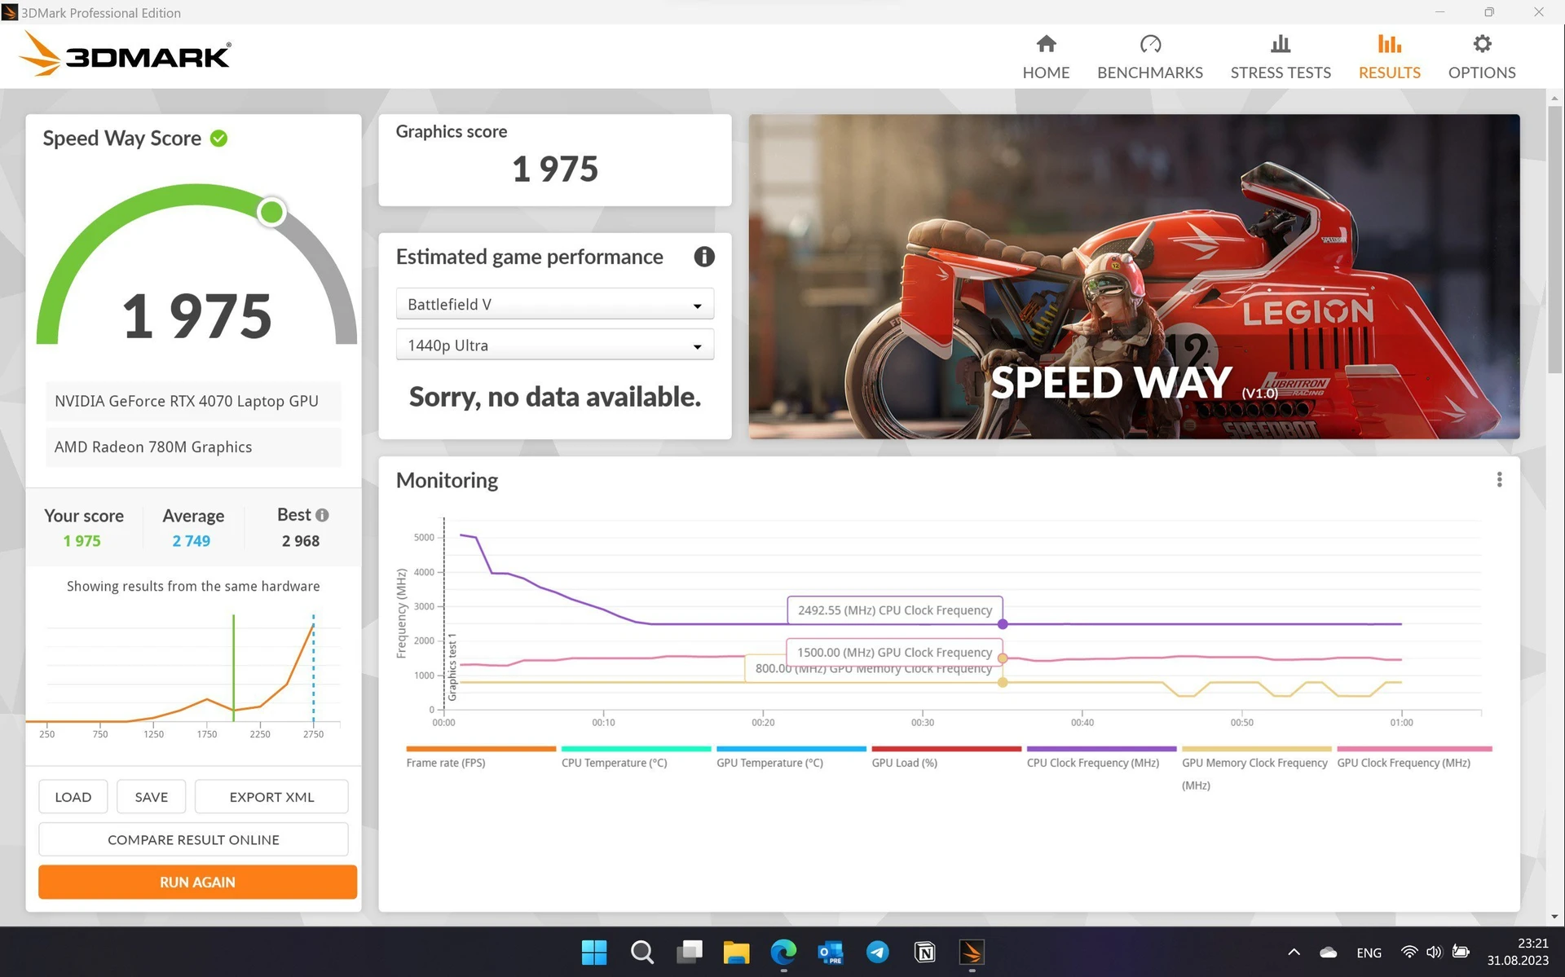The image size is (1565, 977).
Task: Click the Average score value 2 749
Action: 192,541
